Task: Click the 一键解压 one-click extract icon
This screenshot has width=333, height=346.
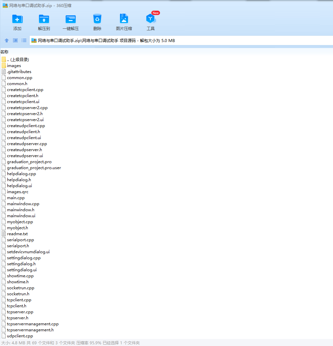Action: (71, 19)
